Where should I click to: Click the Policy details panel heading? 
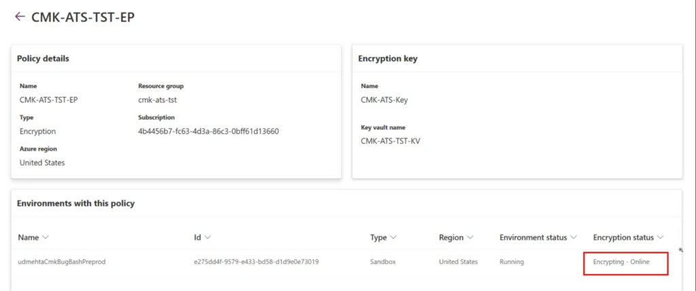coord(43,58)
